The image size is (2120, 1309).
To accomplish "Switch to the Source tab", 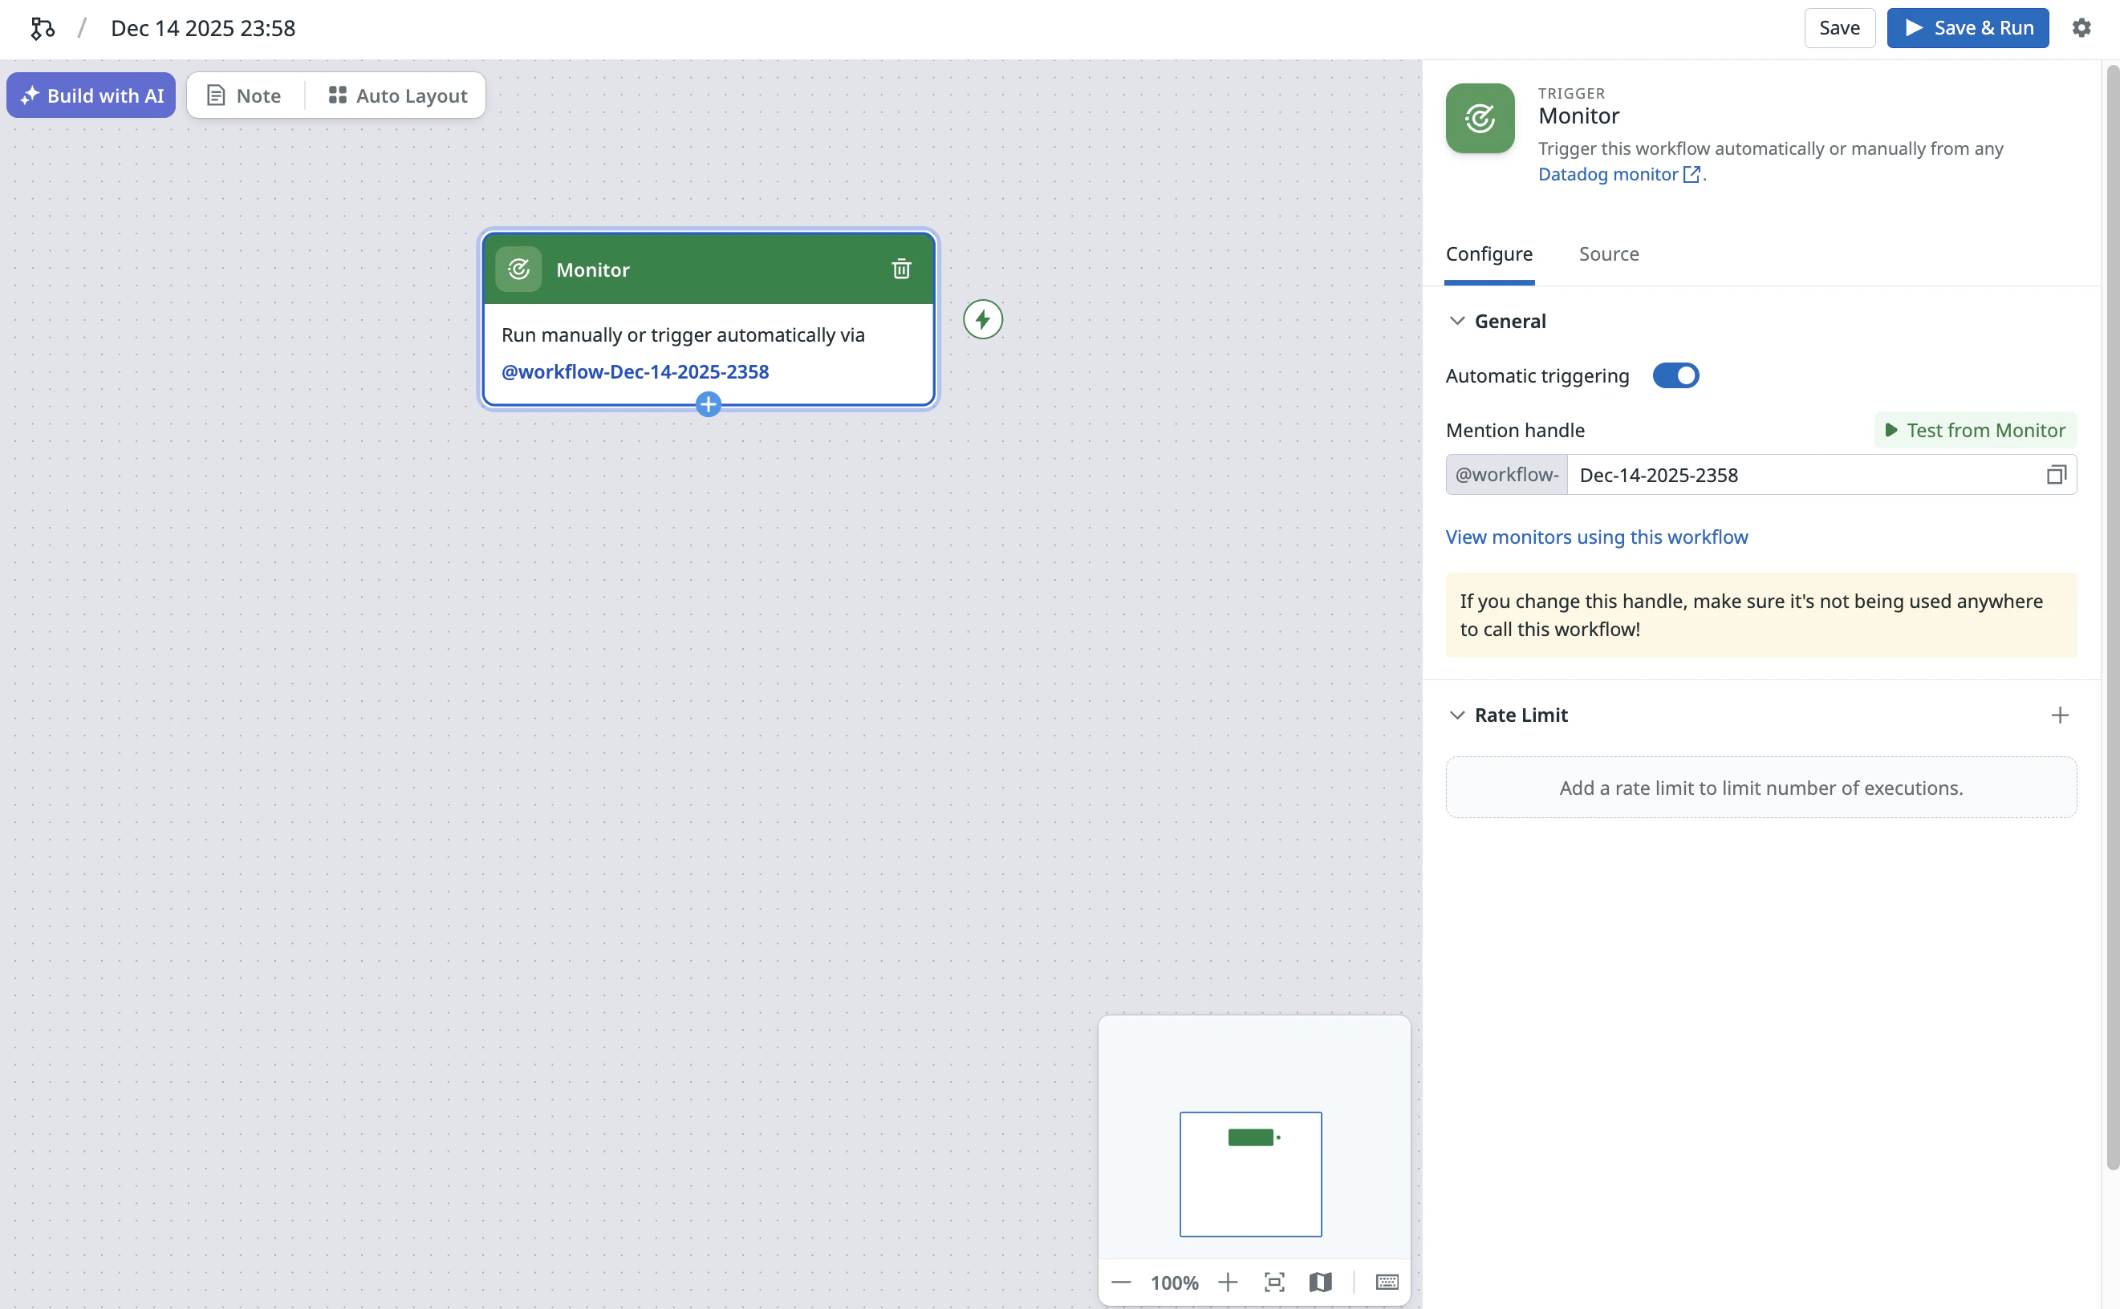I will coord(1608,253).
